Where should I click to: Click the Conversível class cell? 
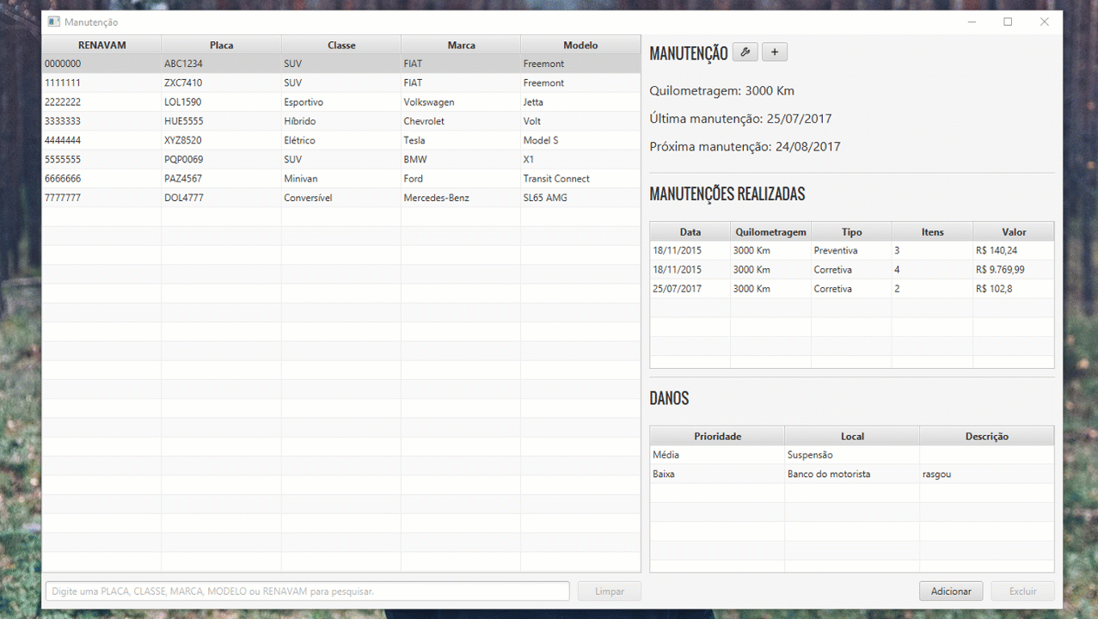click(341, 198)
